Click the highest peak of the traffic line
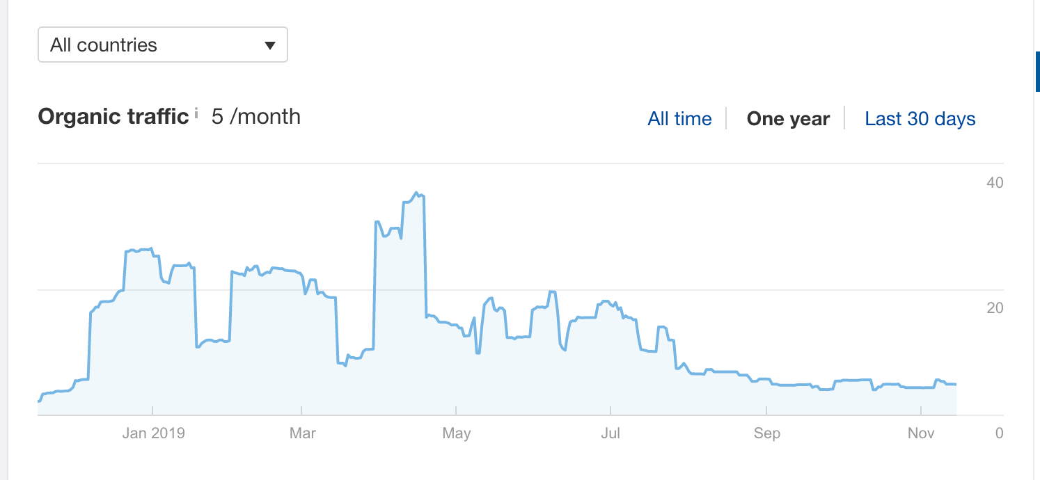1040x480 pixels. [x=416, y=193]
